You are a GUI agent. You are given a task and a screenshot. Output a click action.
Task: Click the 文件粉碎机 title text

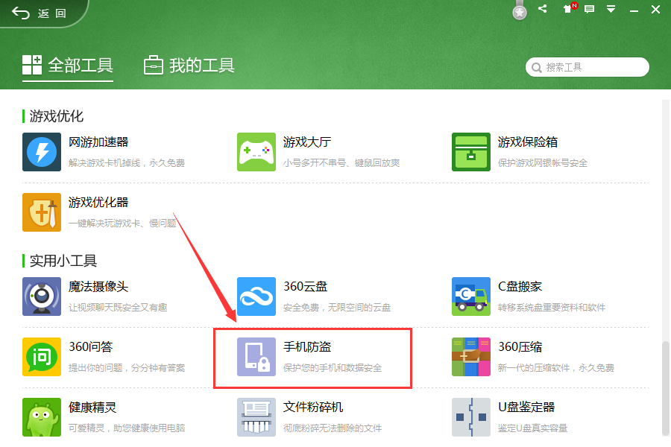pyautogui.click(x=313, y=408)
